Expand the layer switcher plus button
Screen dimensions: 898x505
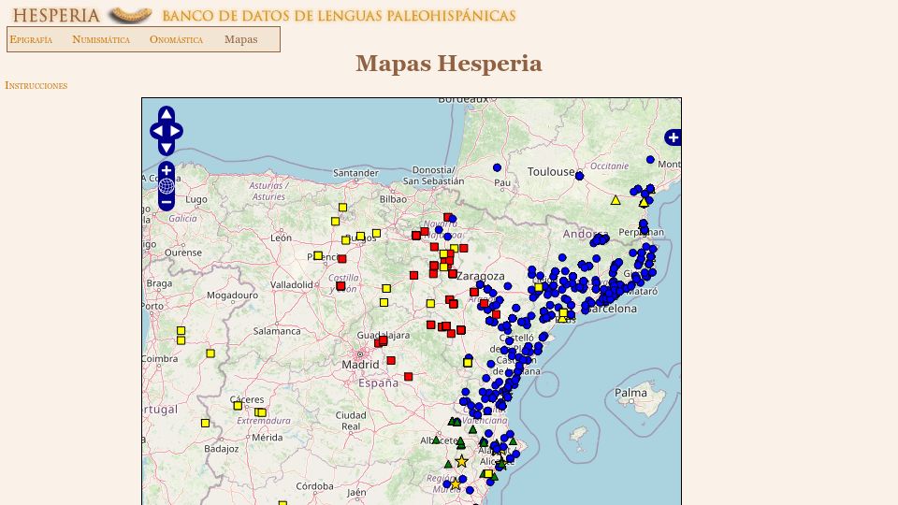click(673, 137)
